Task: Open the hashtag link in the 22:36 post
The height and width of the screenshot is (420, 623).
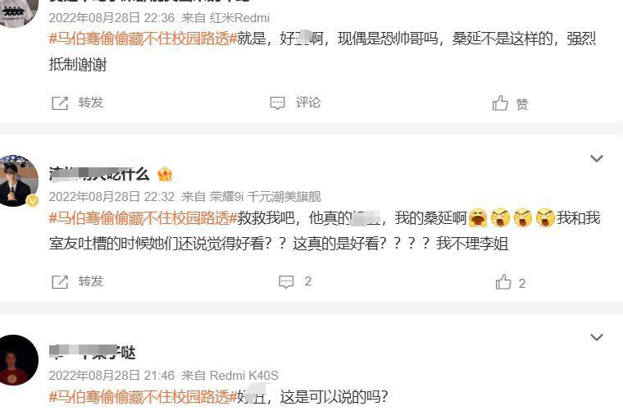Action: click(x=143, y=39)
